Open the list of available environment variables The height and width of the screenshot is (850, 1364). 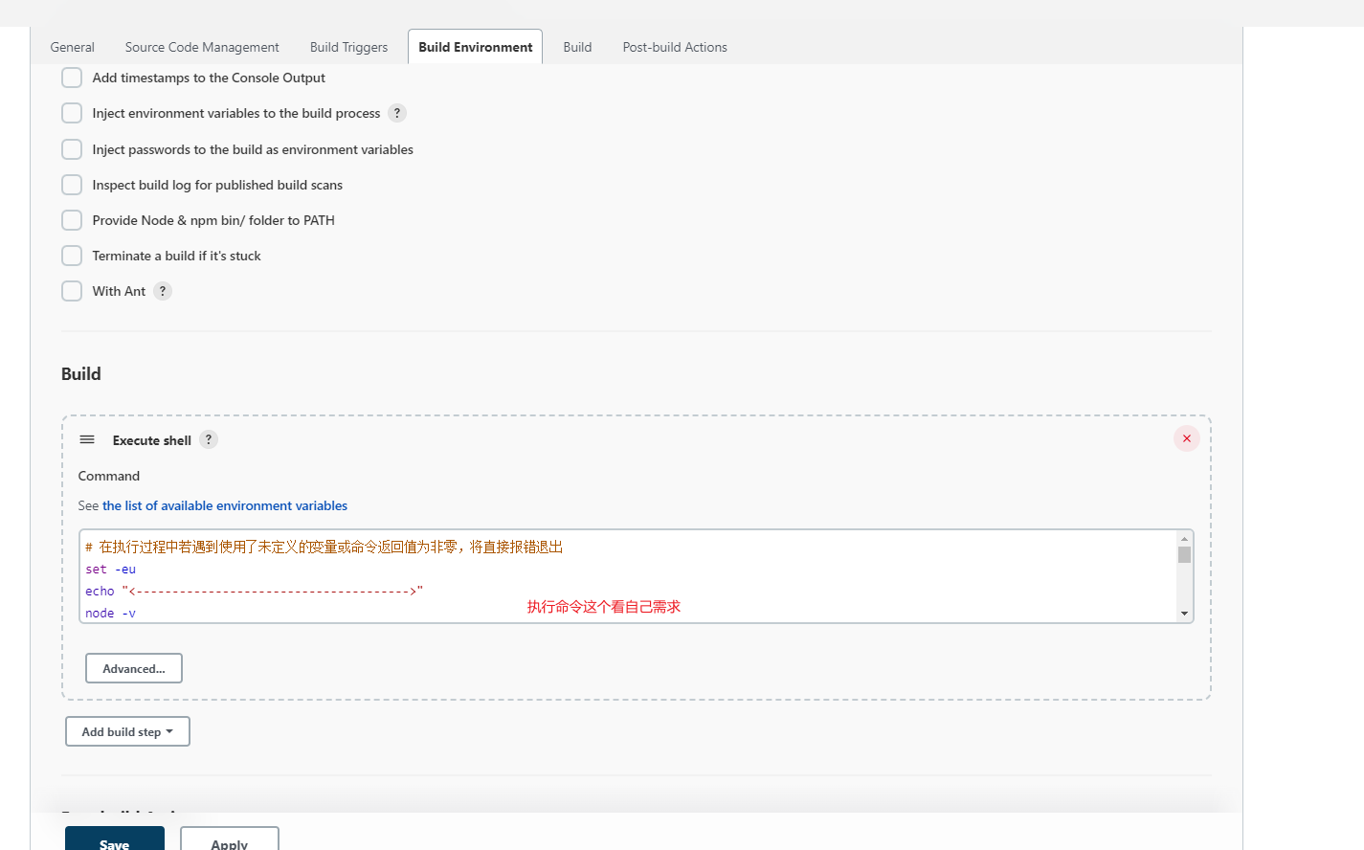pos(225,505)
